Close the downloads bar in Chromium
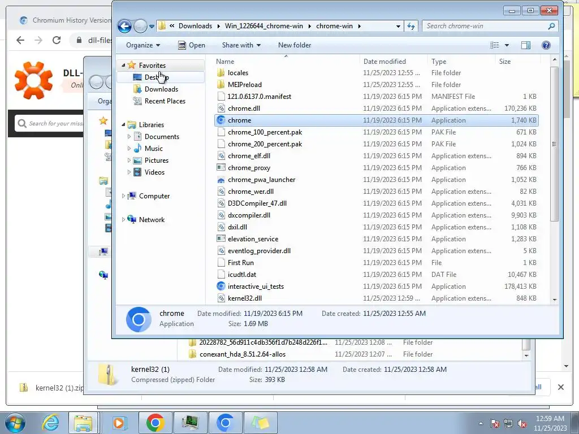The width and height of the screenshot is (579, 434). click(560, 387)
